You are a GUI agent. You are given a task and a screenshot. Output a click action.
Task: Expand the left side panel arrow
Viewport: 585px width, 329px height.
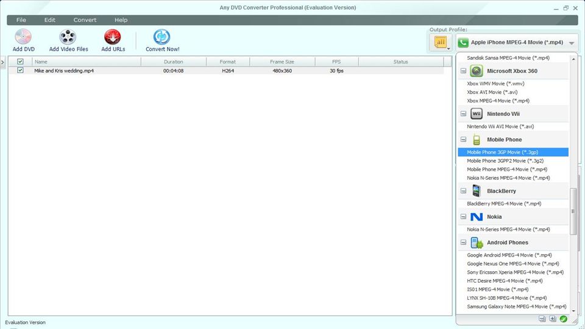pos(2,62)
